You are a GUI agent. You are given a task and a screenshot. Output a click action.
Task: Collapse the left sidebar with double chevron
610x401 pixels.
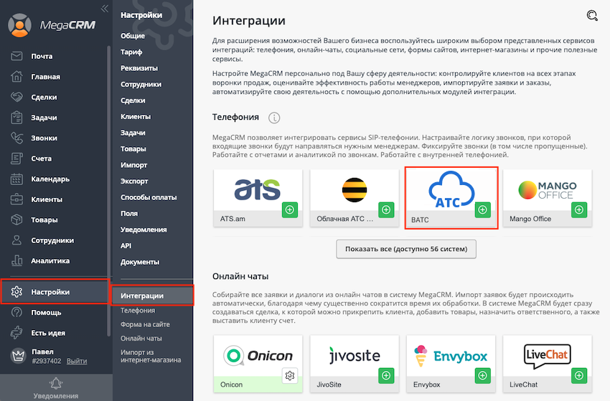[x=105, y=9]
